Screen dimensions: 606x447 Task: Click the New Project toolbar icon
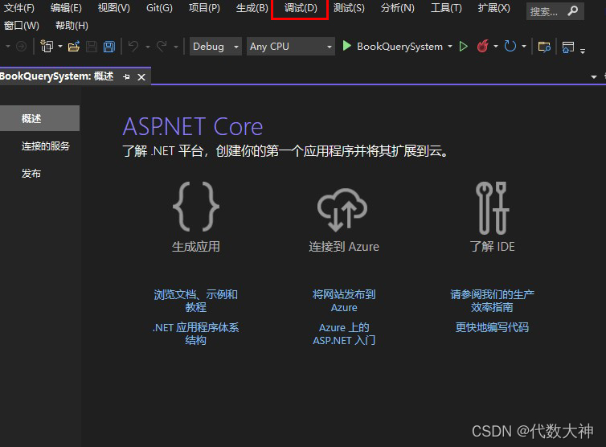pos(47,47)
